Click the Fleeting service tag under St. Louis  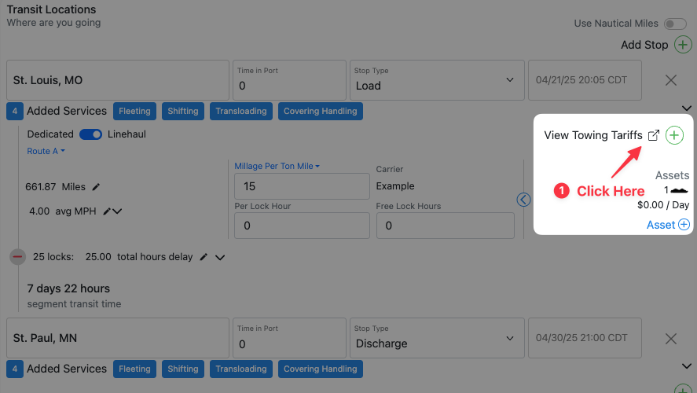point(134,111)
